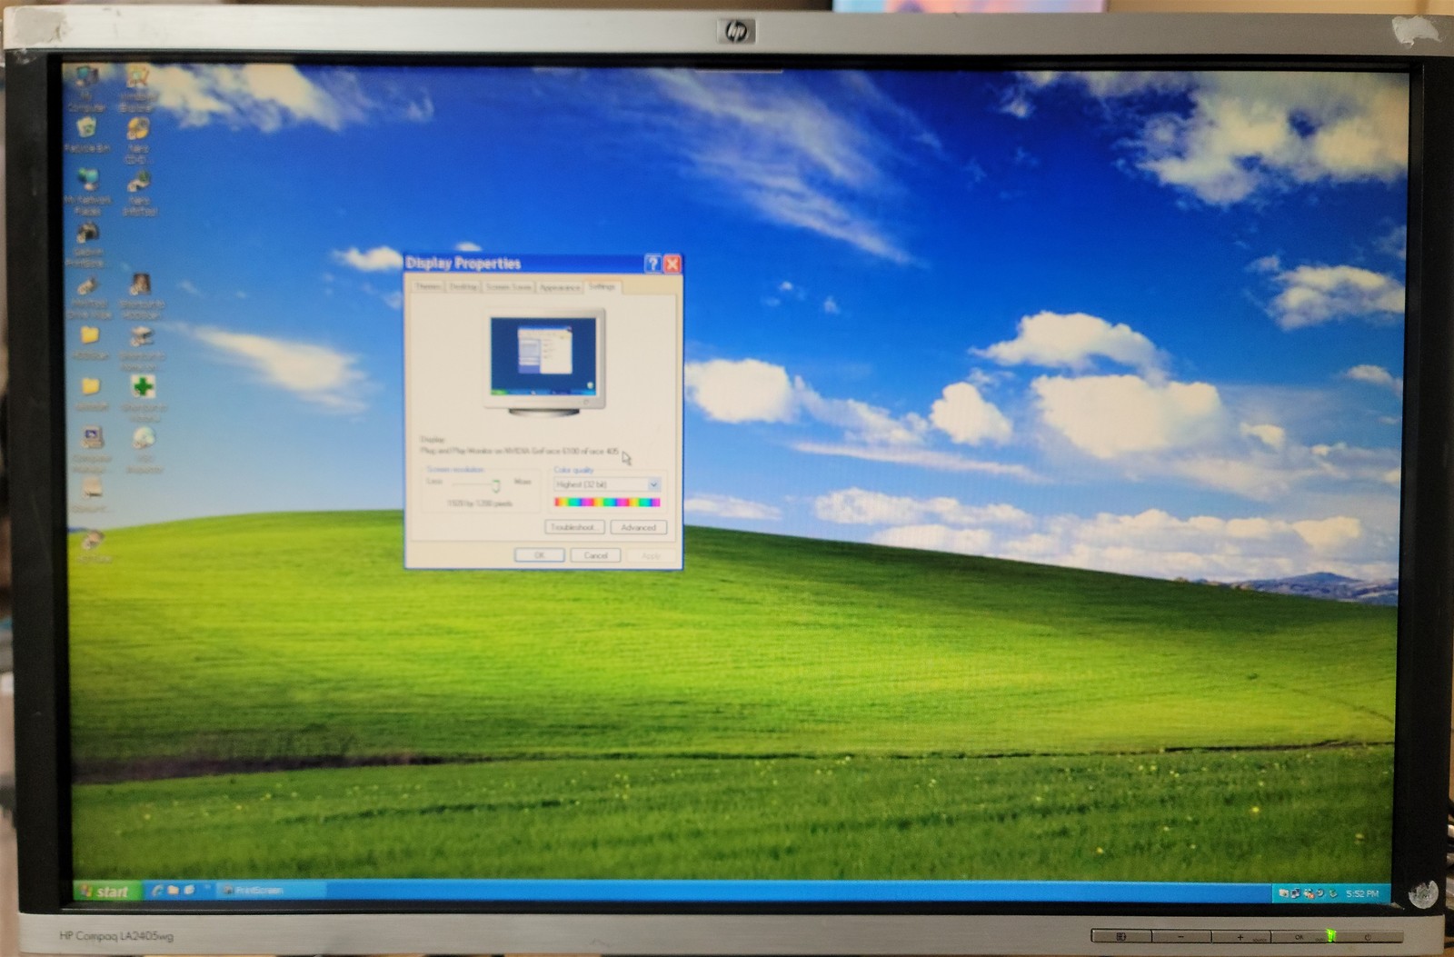The height and width of the screenshot is (957, 1454).
Task: Switch to the Appearance tab
Action: click(560, 286)
